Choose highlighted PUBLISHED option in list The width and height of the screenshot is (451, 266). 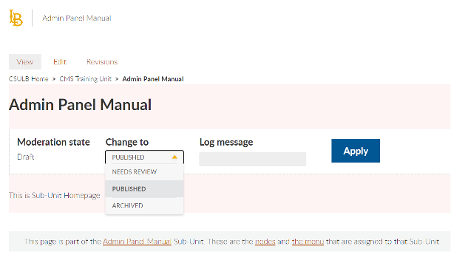pyautogui.click(x=144, y=189)
